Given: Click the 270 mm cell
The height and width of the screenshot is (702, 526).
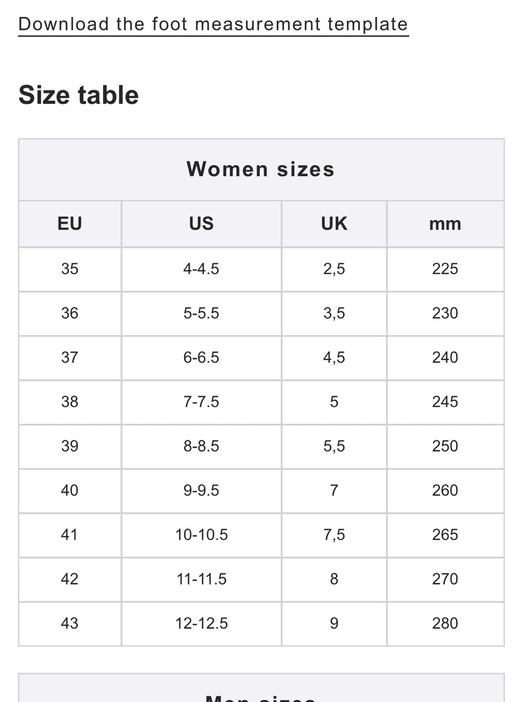Looking at the screenshot, I should tap(445, 579).
